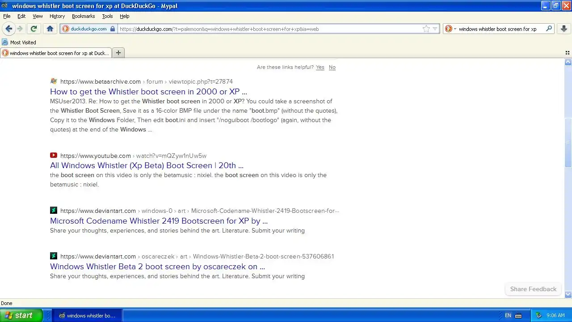Image resolution: width=572 pixels, height=322 pixels.
Task: Open the Home page button
Action: (50, 29)
